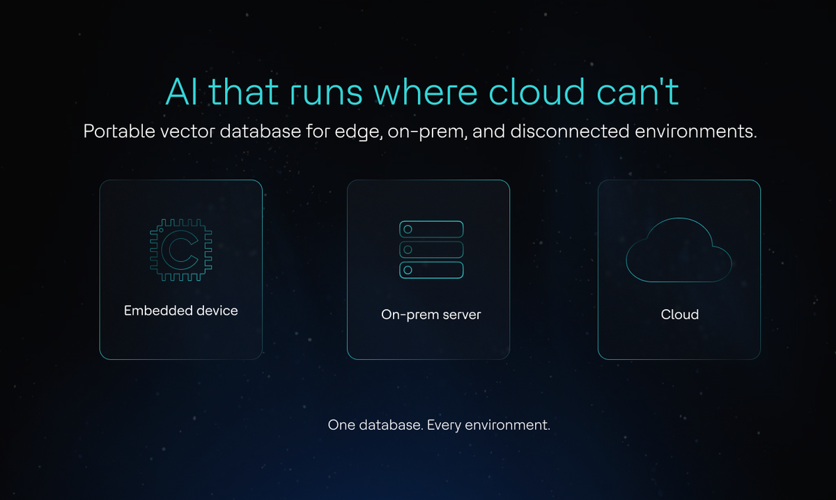Click the portable vector database subtitle text
The width and height of the screenshot is (836, 500).
click(421, 131)
